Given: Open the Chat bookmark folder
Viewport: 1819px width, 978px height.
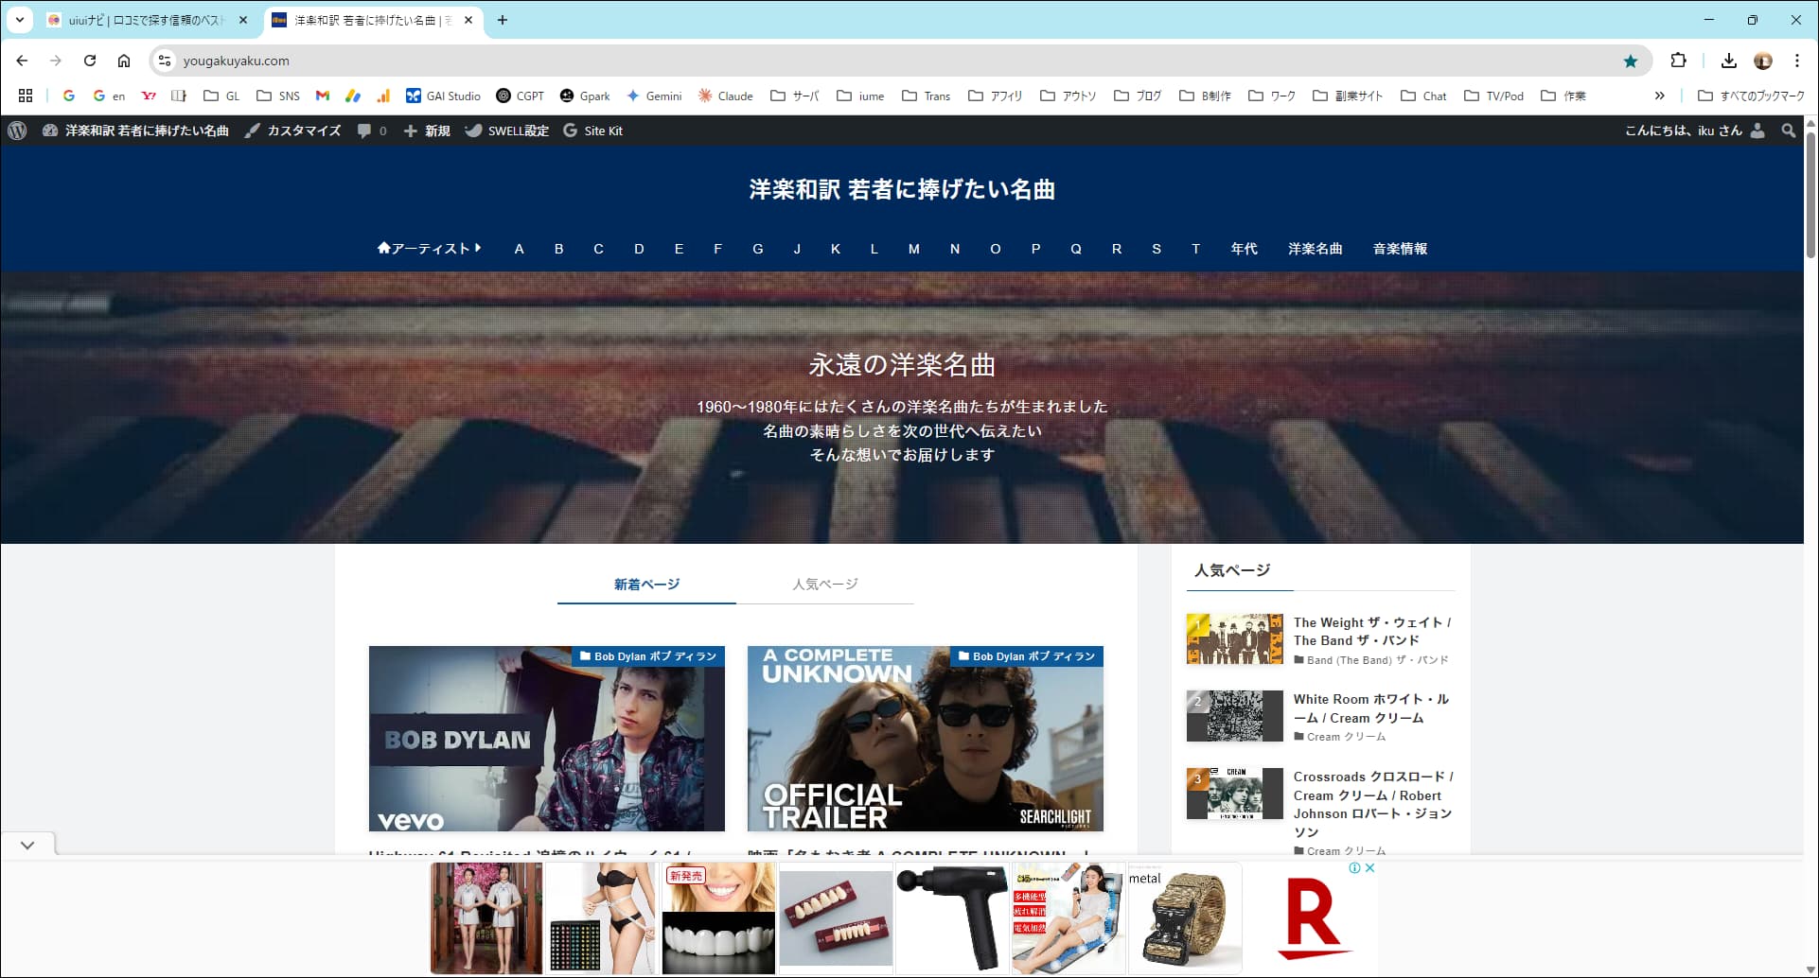Looking at the screenshot, I should tap(1423, 96).
